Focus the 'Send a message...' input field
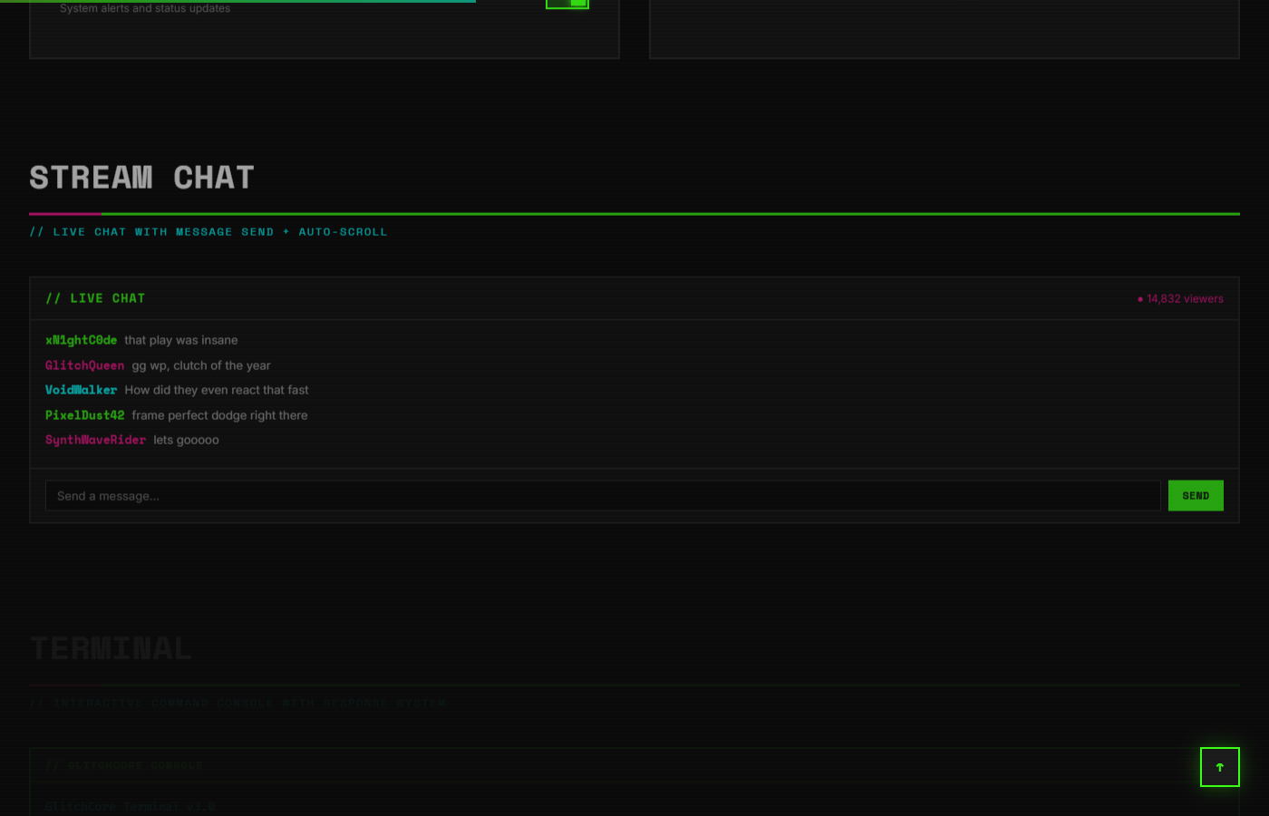 [603, 496]
